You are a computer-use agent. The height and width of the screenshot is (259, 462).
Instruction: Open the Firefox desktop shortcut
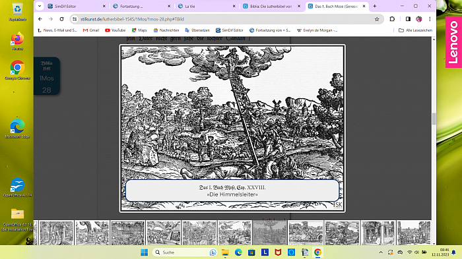click(17, 42)
